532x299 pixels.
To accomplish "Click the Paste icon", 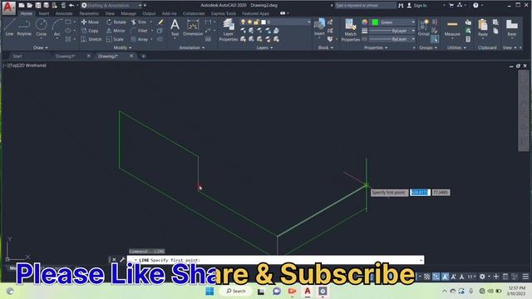I will [482, 27].
